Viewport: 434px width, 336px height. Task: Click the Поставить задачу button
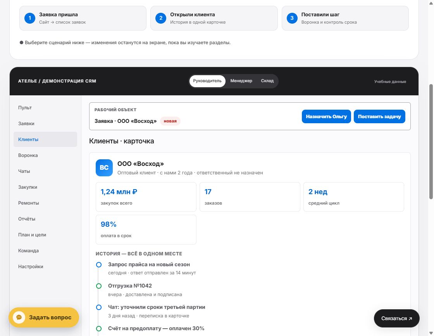click(379, 117)
